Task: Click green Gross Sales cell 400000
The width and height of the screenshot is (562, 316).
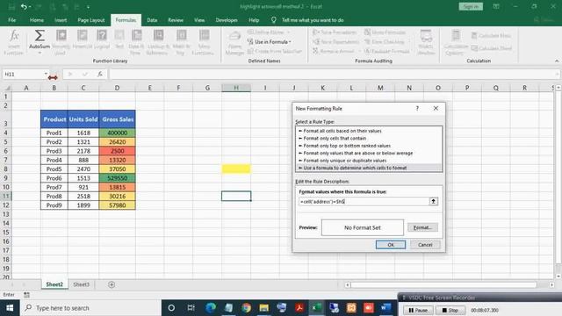Action: click(x=117, y=133)
